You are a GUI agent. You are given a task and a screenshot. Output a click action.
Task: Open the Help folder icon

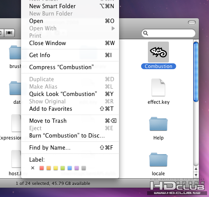pos(158,124)
